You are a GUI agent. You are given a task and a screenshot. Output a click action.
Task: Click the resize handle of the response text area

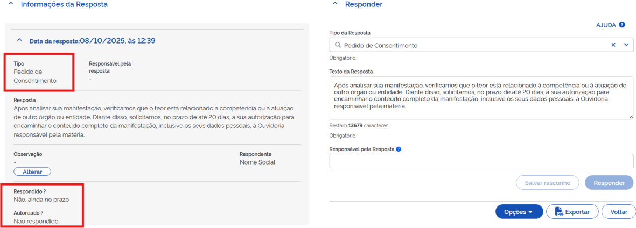(630, 116)
